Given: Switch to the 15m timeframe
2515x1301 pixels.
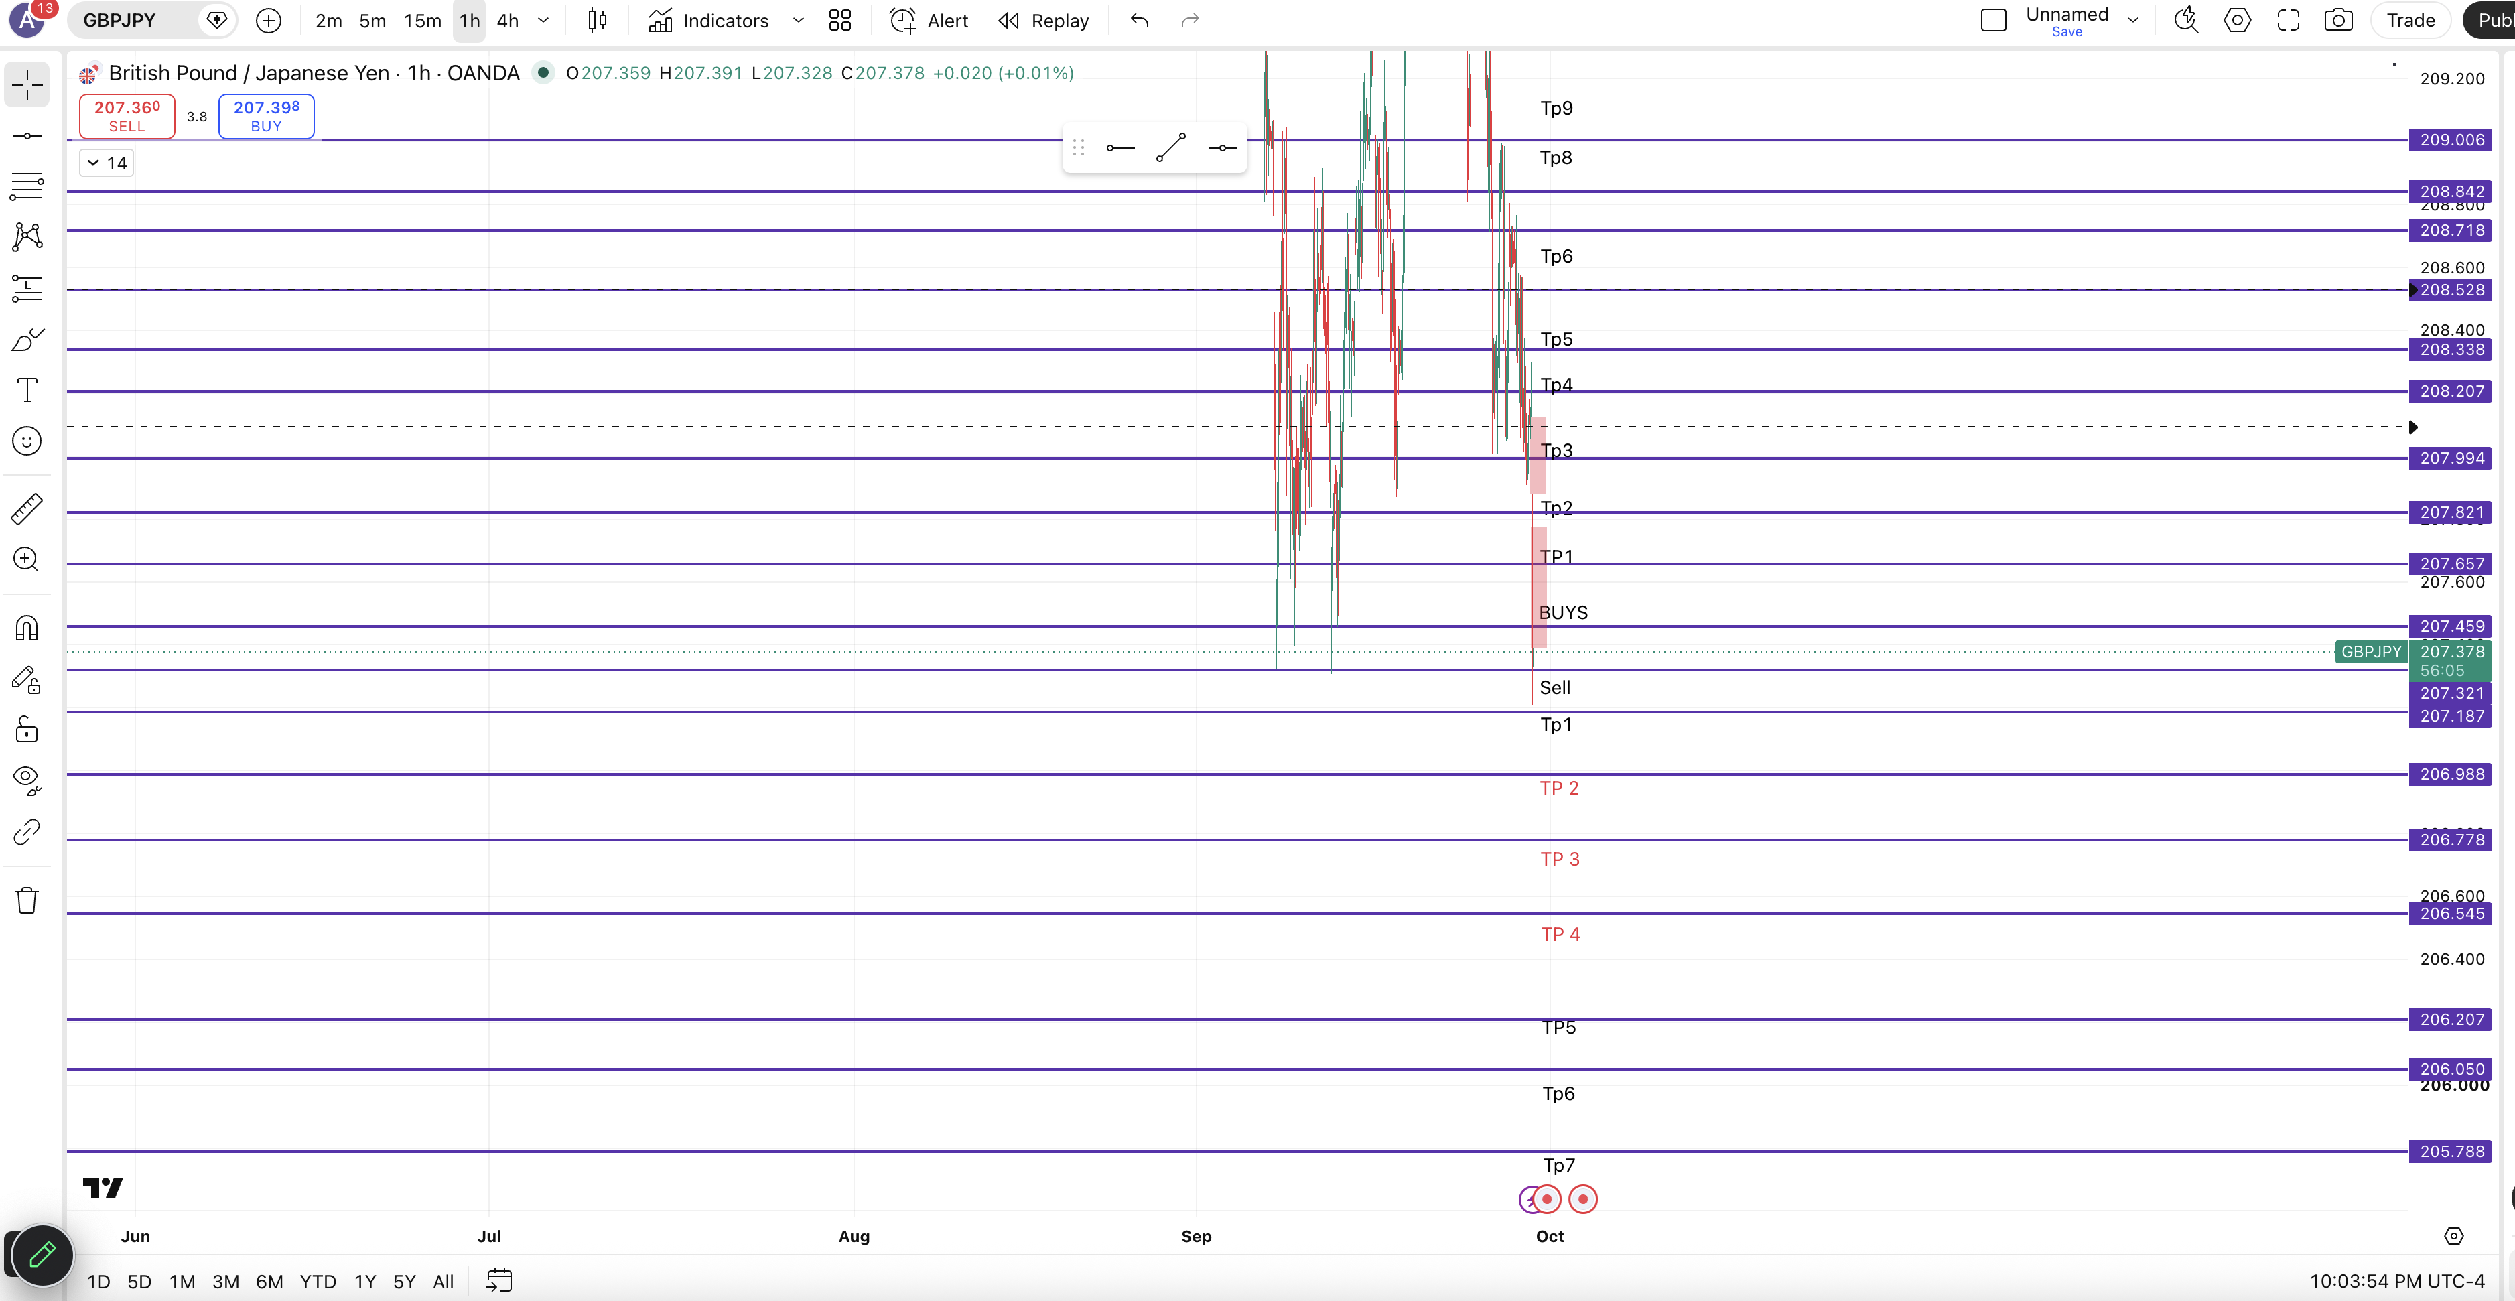Looking at the screenshot, I should [423, 21].
